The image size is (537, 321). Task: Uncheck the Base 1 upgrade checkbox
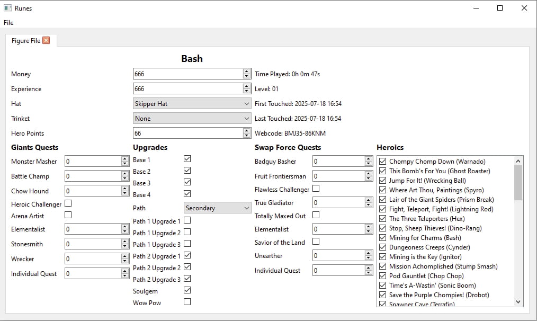[x=187, y=158]
